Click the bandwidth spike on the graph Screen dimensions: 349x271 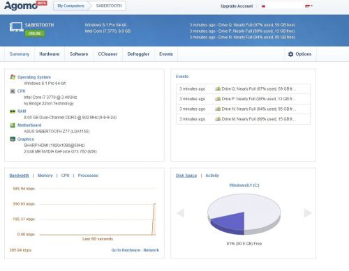154,219
